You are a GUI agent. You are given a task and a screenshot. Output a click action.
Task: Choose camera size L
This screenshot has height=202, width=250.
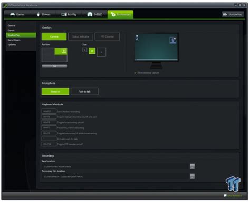[101, 52]
